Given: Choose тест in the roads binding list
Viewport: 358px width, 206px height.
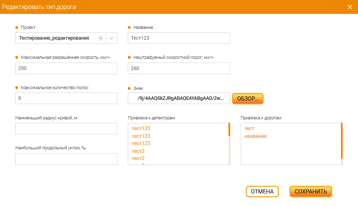Looking at the screenshot, I should (249, 128).
